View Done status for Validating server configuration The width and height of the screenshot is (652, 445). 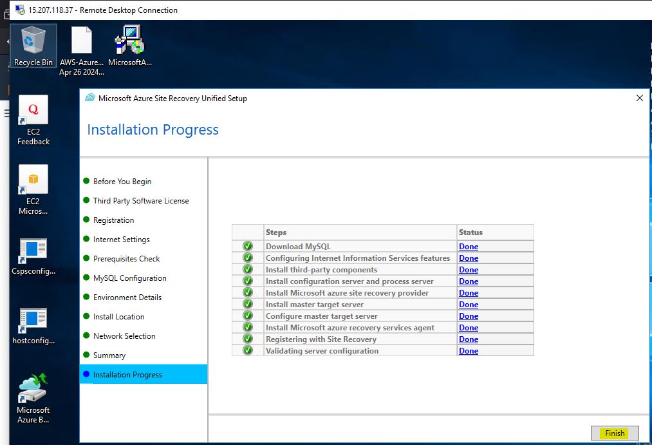[x=469, y=351]
